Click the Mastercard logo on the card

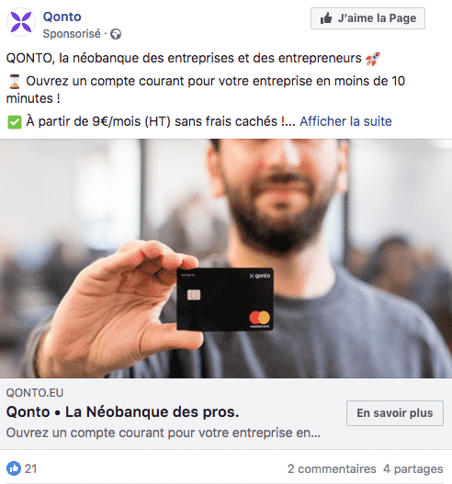260,320
